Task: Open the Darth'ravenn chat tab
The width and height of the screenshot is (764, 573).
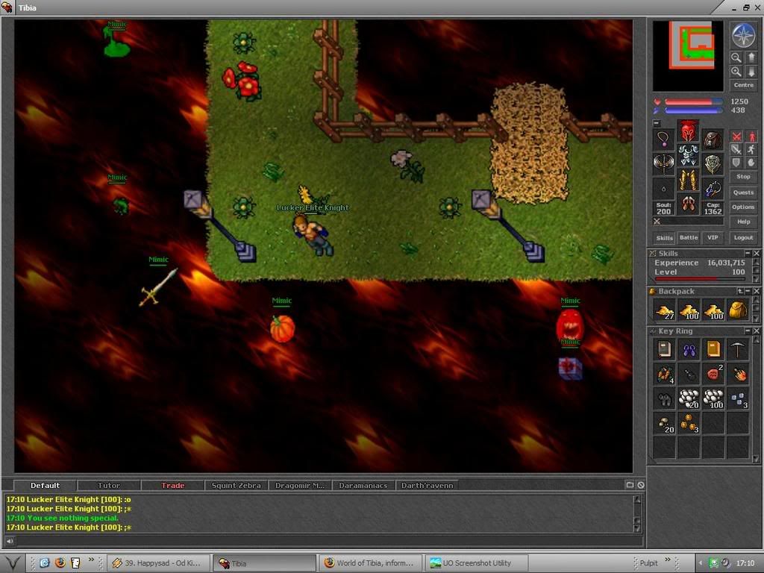Action: [x=427, y=485]
